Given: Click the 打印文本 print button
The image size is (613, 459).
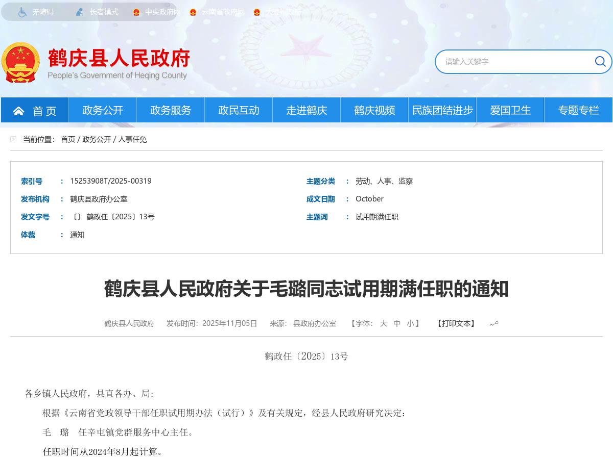Looking at the screenshot, I should [455, 323].
